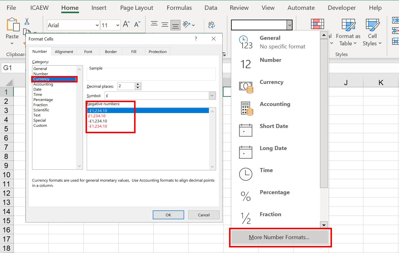Screen dimensions: 399x253
Task: Expand the currency Symbol dropdown
Action: tap(212, 96)
